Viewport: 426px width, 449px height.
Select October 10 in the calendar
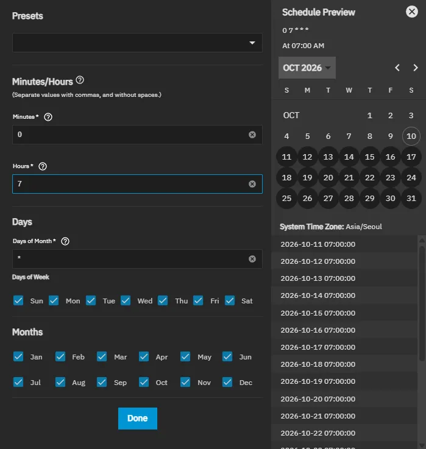411,136
